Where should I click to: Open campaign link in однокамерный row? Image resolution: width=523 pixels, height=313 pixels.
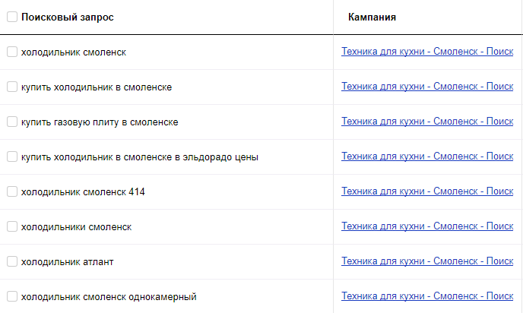coord(427,296)
